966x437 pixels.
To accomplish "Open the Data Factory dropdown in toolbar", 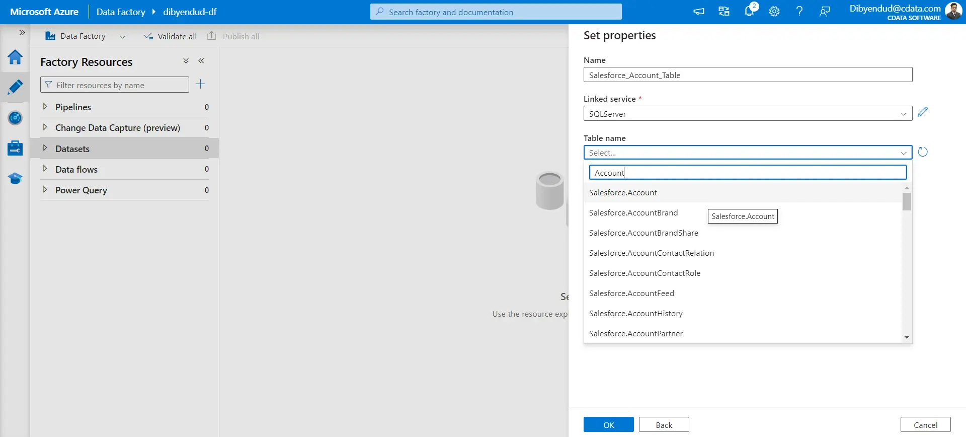I will click(122, 37).
